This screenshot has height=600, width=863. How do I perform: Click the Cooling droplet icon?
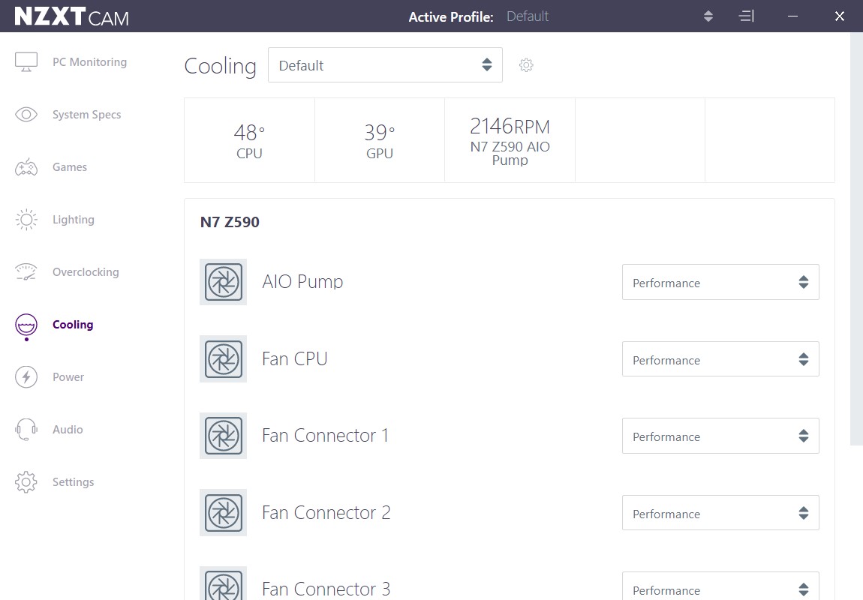[x=26, y=325]
